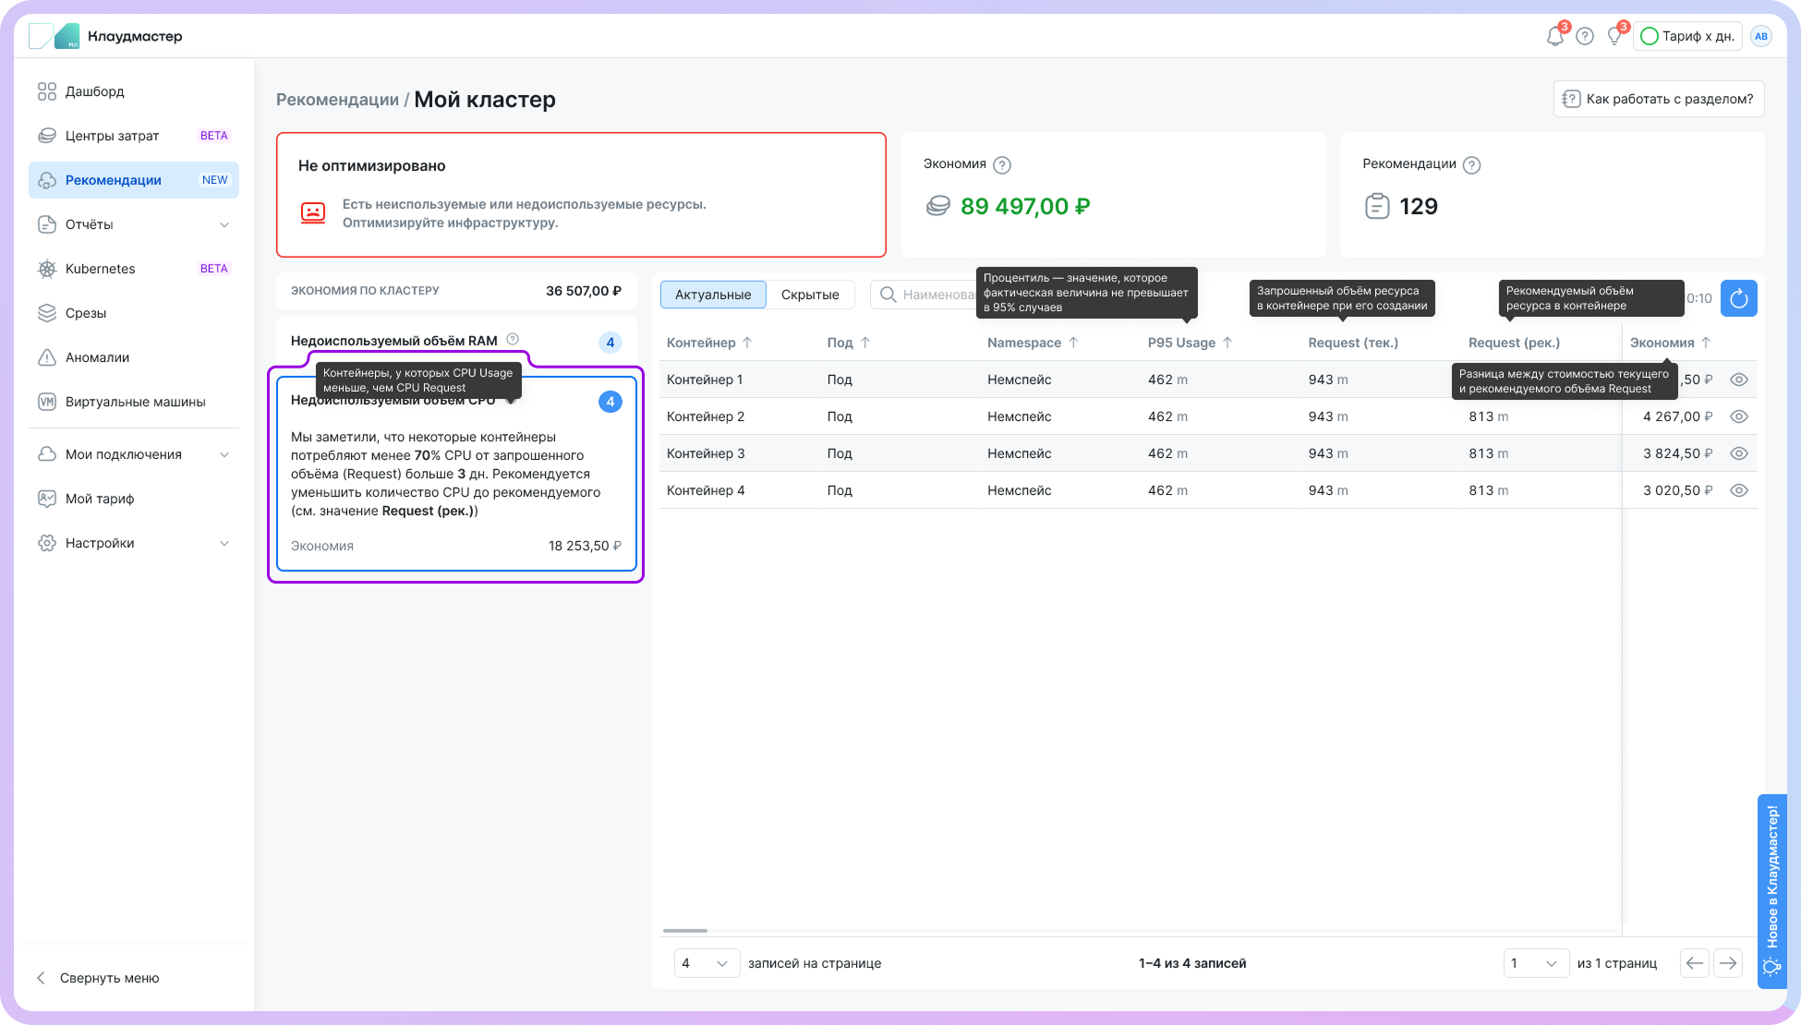Click the Наименование search field
Screen dimensions: 1801x1025
pyautogui.click(x=933, y=295)
